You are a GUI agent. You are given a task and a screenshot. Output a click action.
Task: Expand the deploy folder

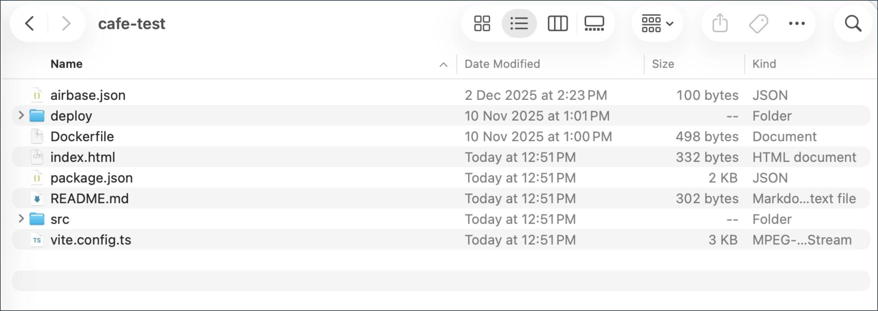tap(21, 115)
